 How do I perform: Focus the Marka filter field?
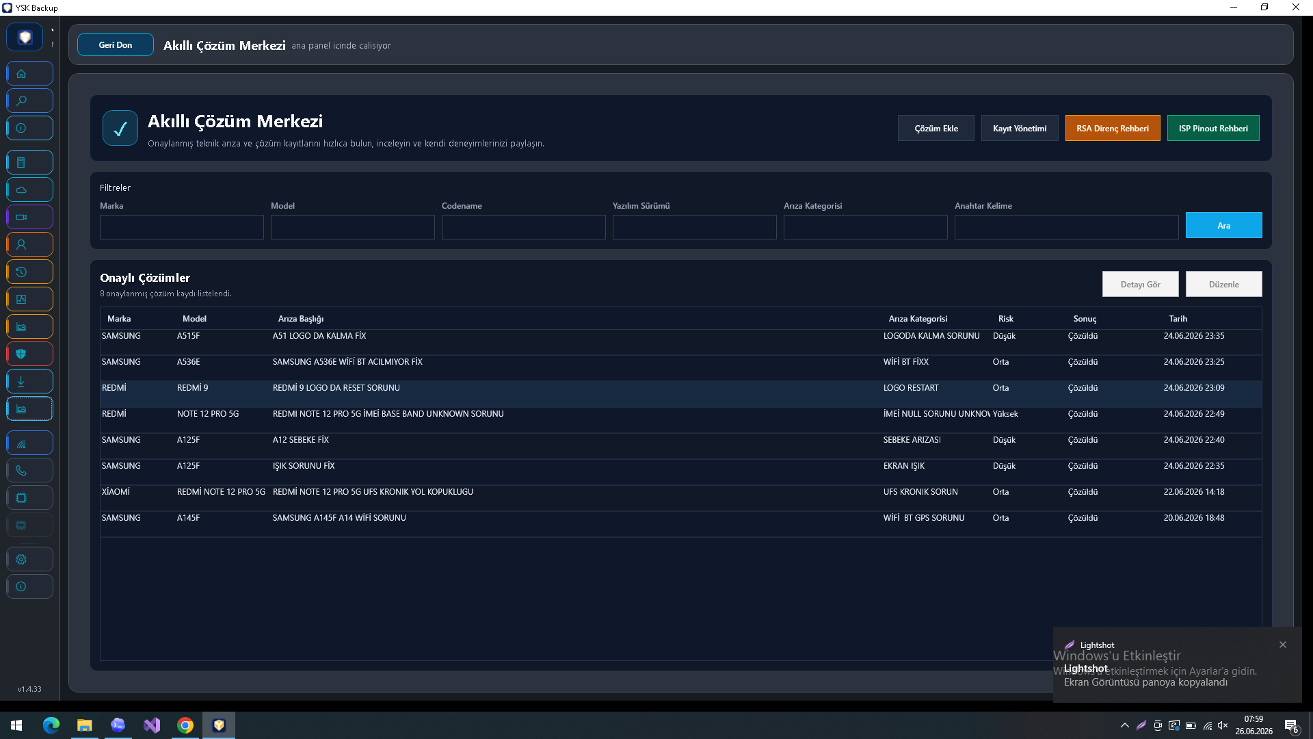(x=182, y=227)
